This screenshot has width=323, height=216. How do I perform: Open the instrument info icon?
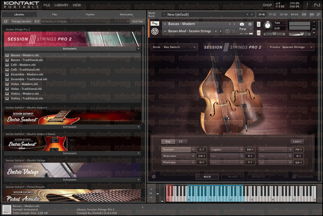(250, 24)
